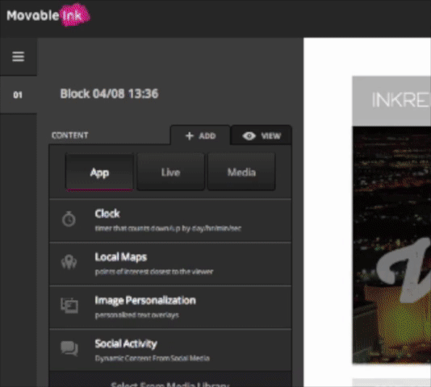Select the Live content type
Image resolution: width=431 pixels, height=387 pixels.
point(170,172)
